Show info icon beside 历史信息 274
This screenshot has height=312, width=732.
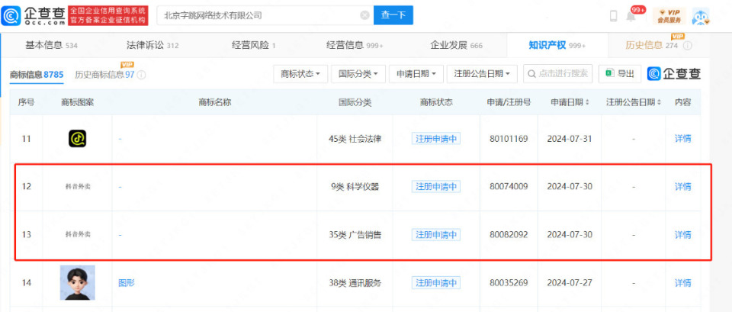click(688, 45)
